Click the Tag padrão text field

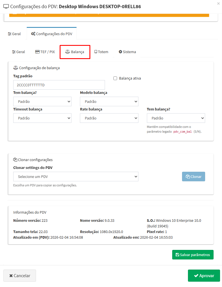(x=59, y=85)
